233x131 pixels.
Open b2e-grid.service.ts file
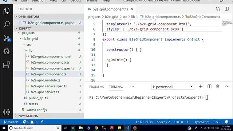45,92
